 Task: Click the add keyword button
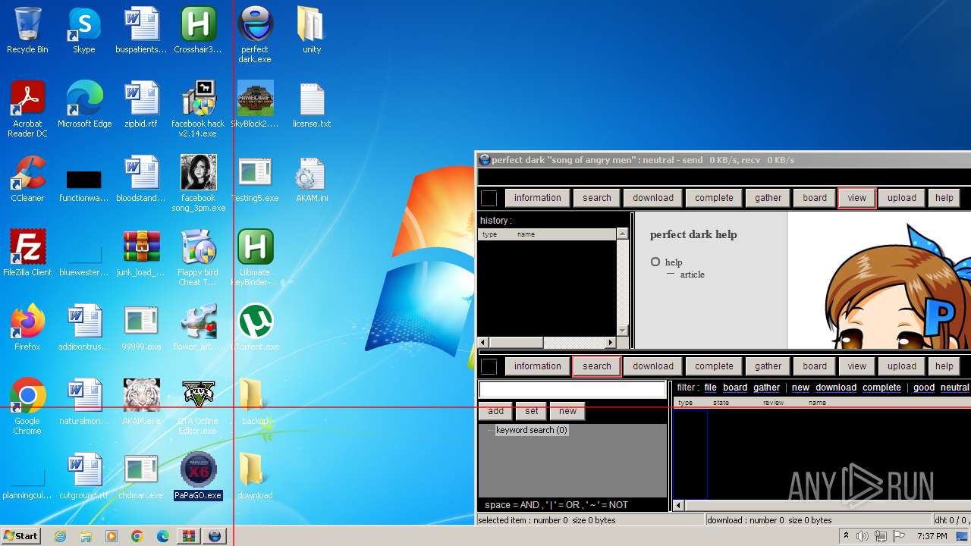pyautogui.click(x=495, y=411)
